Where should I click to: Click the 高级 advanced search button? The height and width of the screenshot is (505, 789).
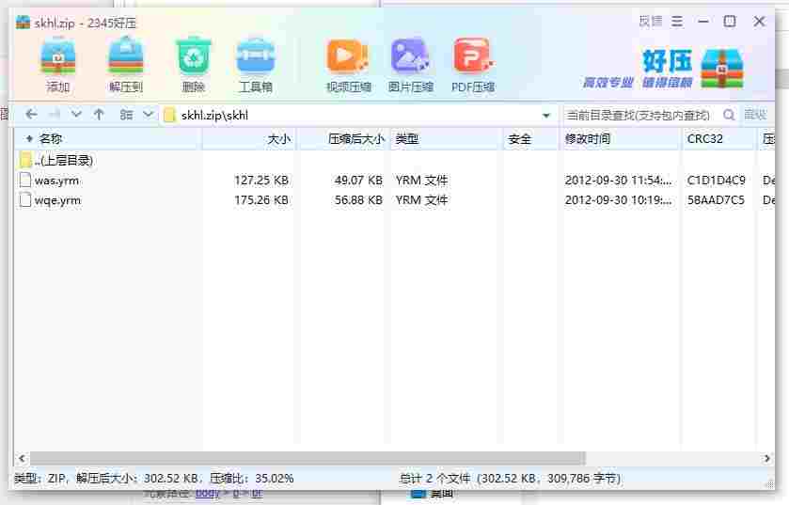(755, 115)
